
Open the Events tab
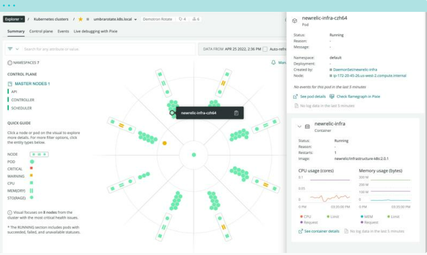coord(63,31)
